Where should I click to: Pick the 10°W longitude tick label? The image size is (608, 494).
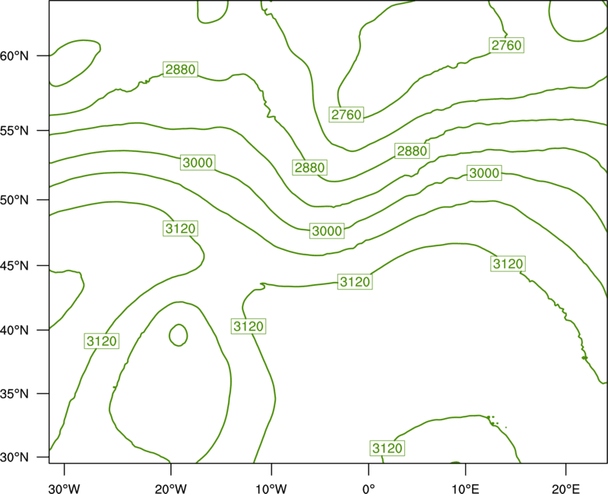[x=271, y=489]
